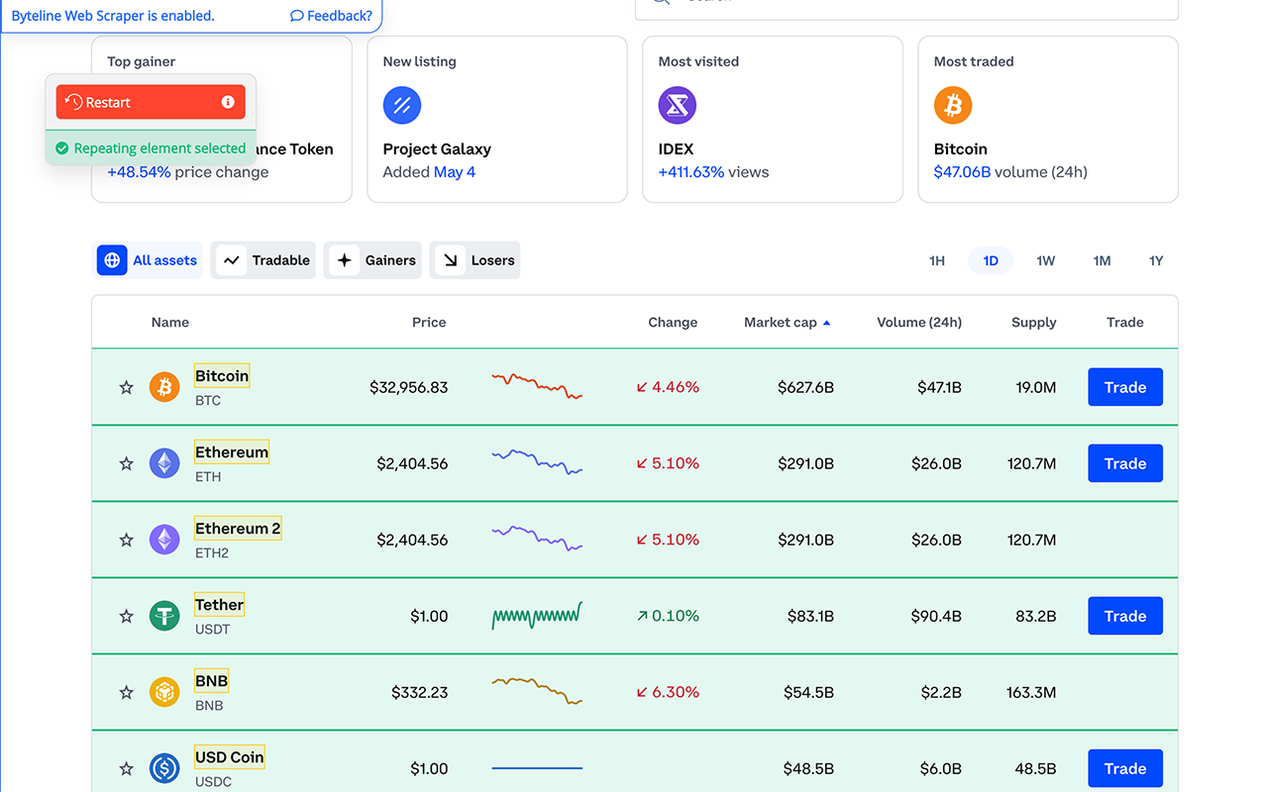The image size is (1268, 792).
Task: Open the Ethereum 2 name link
Action: (x=238, y=529)
